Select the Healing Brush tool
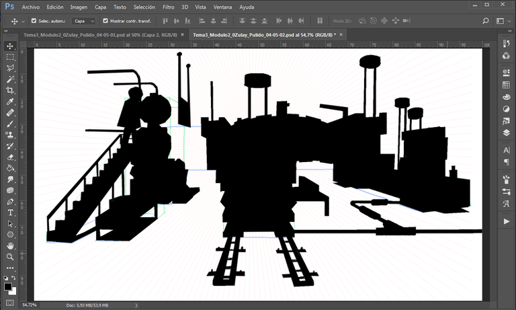 (10, 113)
